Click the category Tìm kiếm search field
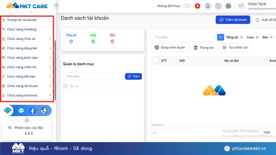Viewport: 276px width, 155px height. [x=92, y=76]
